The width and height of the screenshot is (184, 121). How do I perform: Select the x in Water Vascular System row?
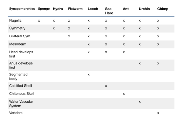(x=140, y=102)
